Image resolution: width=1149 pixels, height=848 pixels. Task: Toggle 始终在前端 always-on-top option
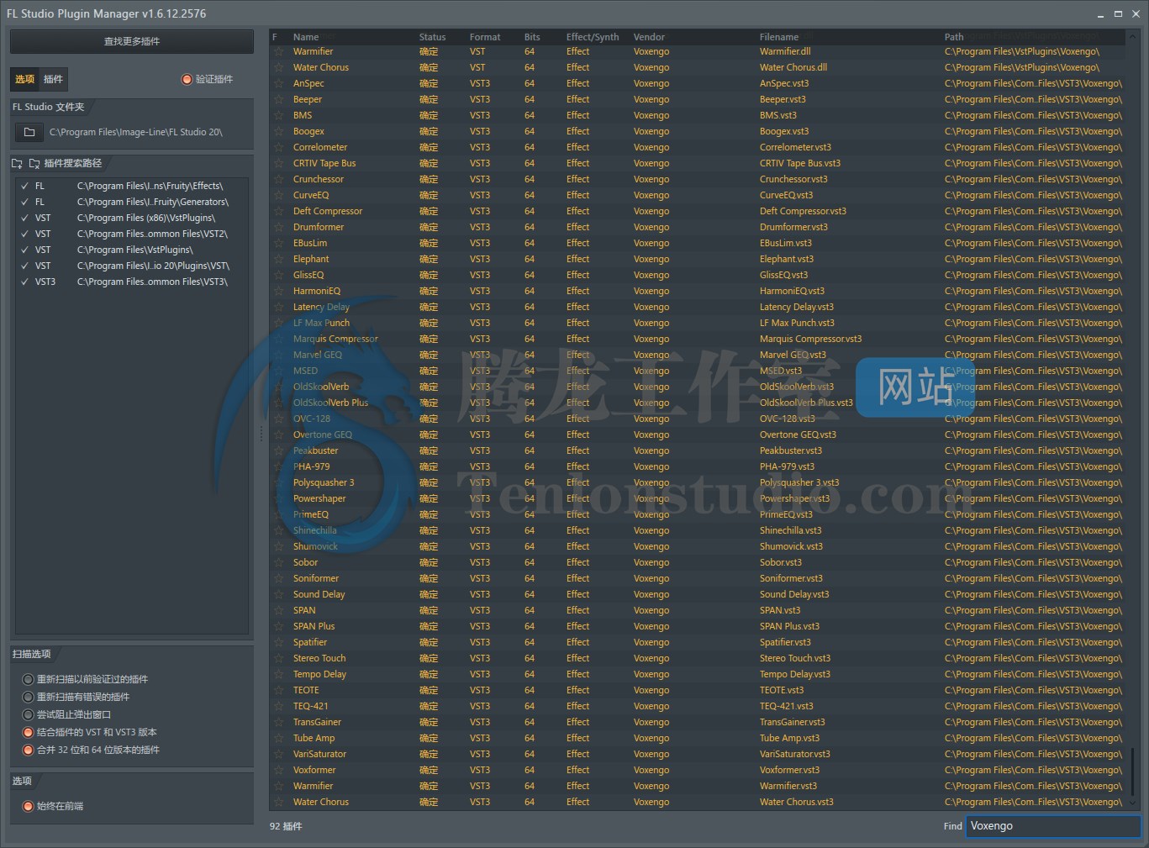(28, 806)
